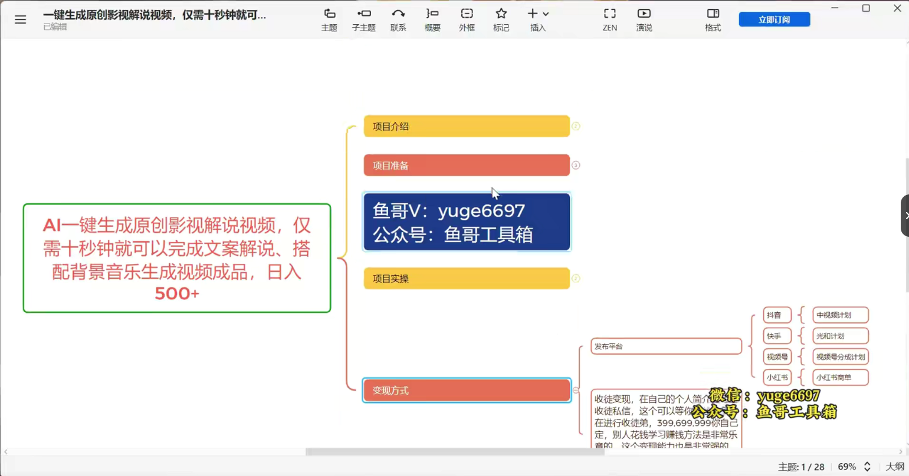The width and height of the screenshot is (909, 476).
Task: Click the 69% zoom value
Action: 846,467
